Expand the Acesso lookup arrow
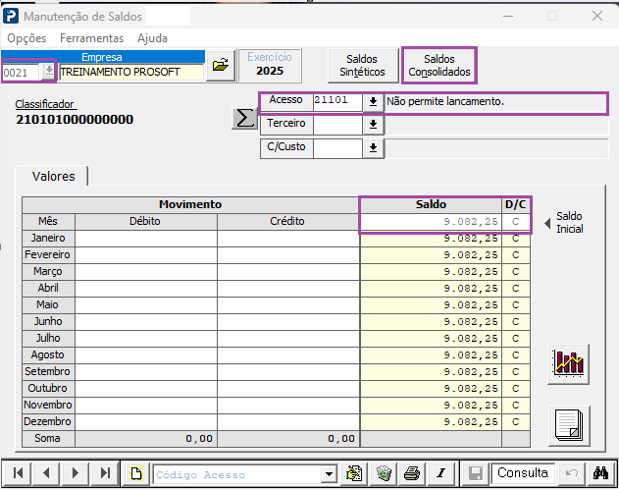Screen dimensions: 619x490 (373, 102)
